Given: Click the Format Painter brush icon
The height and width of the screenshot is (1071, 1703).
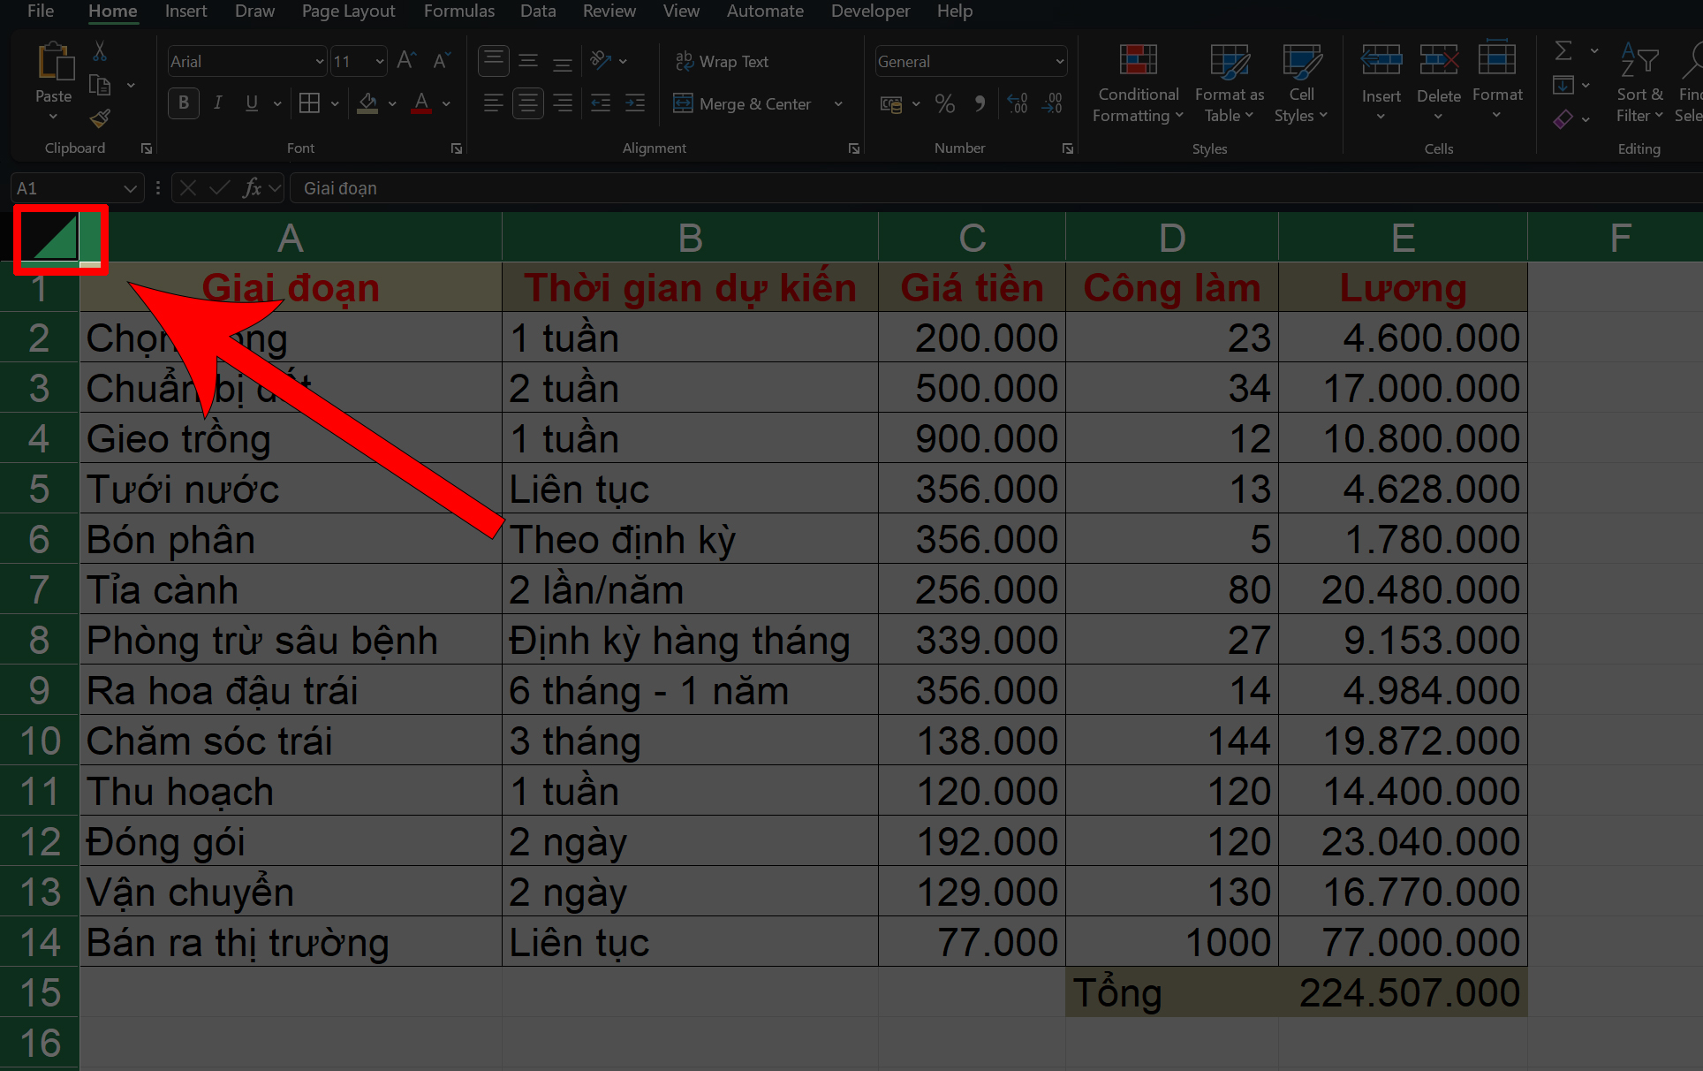Looking at the screenshot, I should (100, 118).
